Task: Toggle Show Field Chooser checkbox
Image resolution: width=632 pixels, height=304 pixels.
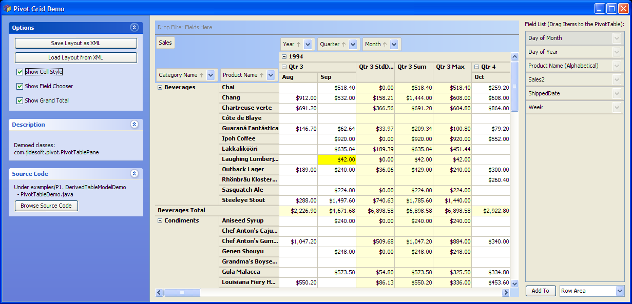Action: click(20, 86)
